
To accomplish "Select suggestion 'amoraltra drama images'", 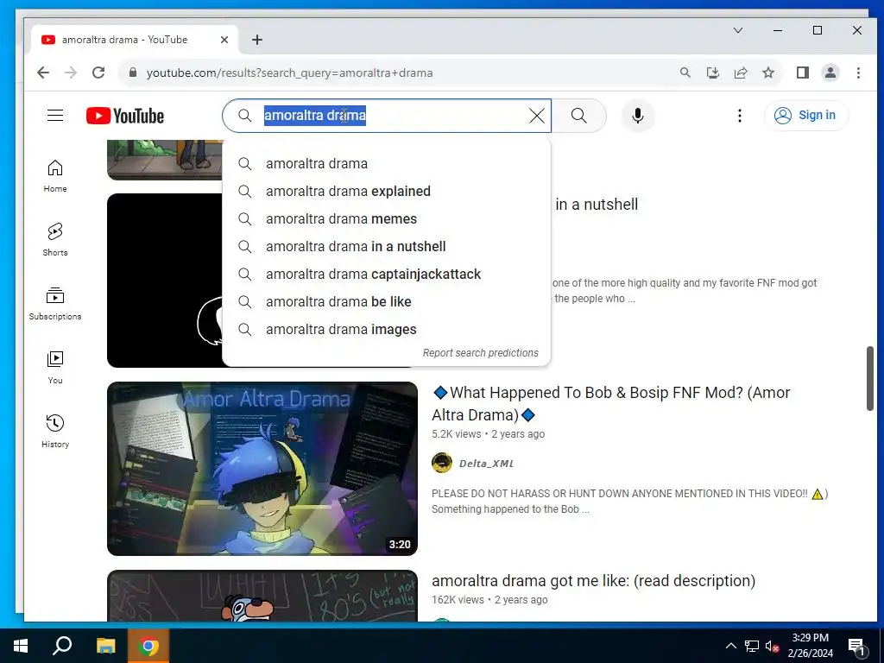I will coord(386,329).
